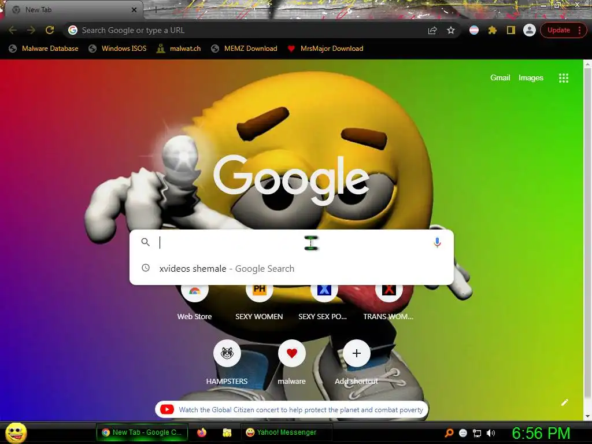592x444 pixels.
Task: Open Yahoo! Messenger from the taskbar
Action: 286,432
